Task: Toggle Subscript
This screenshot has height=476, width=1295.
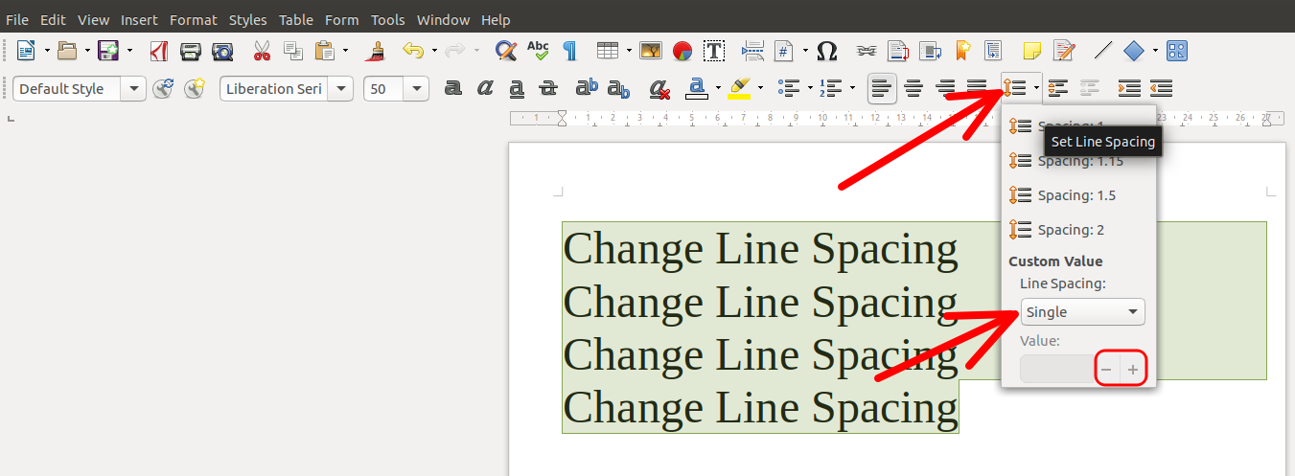Action: click(x=619, y=88)
